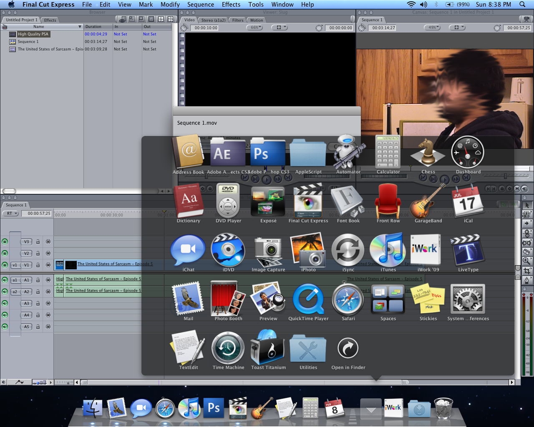
Task: Toggle V3 track visibility in timeline
Action: point(5,241)
